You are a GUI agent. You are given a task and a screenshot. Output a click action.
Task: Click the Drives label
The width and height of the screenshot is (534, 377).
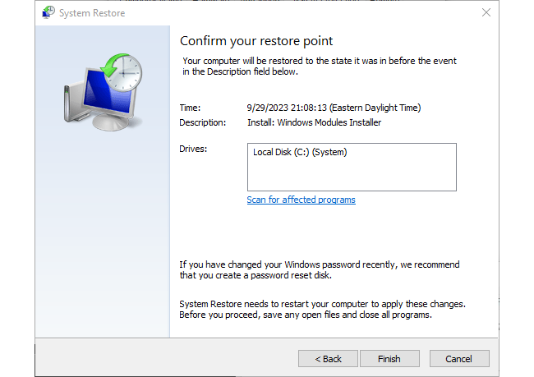(193, 149)
